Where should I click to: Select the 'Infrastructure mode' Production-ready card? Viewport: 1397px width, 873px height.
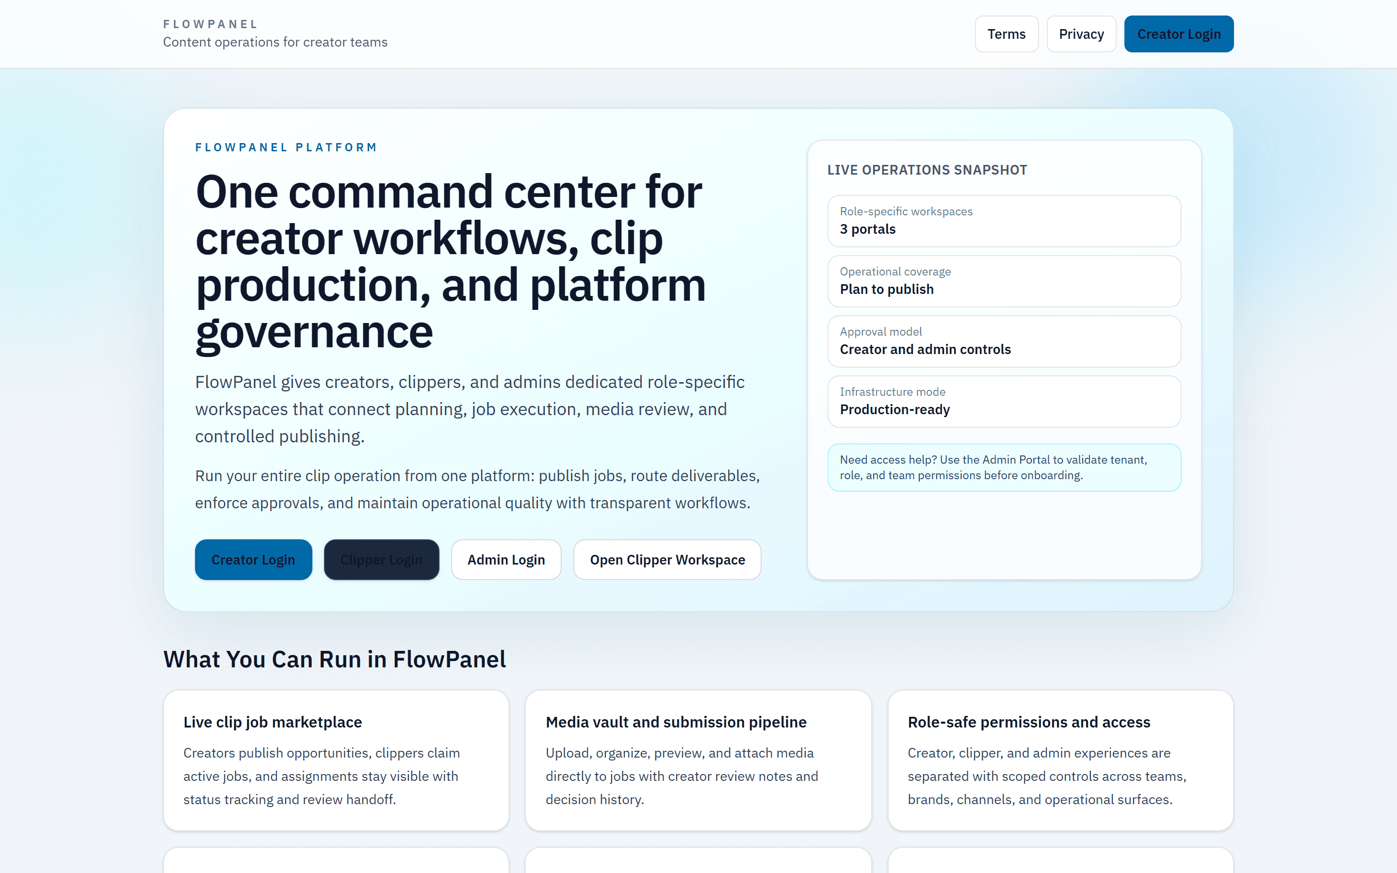click(x=1004, y=401)
